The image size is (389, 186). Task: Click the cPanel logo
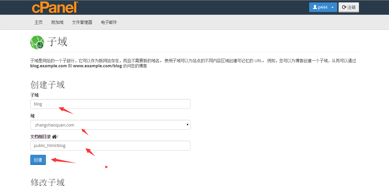[x=55, y=8]
